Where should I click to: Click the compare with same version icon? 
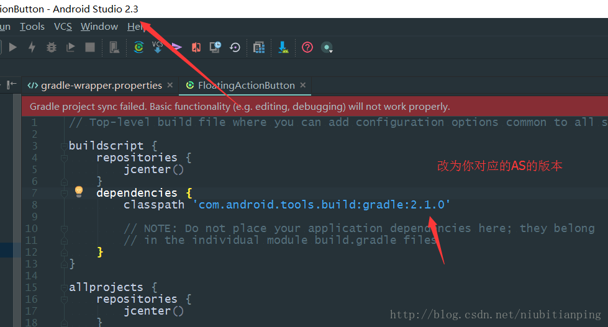pos(196,47)
